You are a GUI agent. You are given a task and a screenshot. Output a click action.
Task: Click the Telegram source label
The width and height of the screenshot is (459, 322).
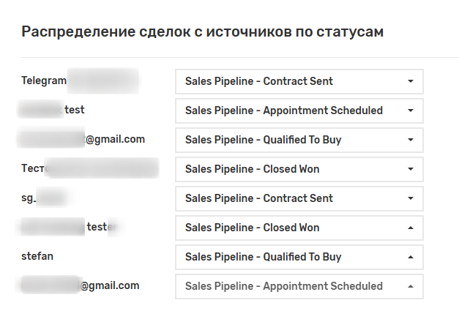click(x=45, y=80)
